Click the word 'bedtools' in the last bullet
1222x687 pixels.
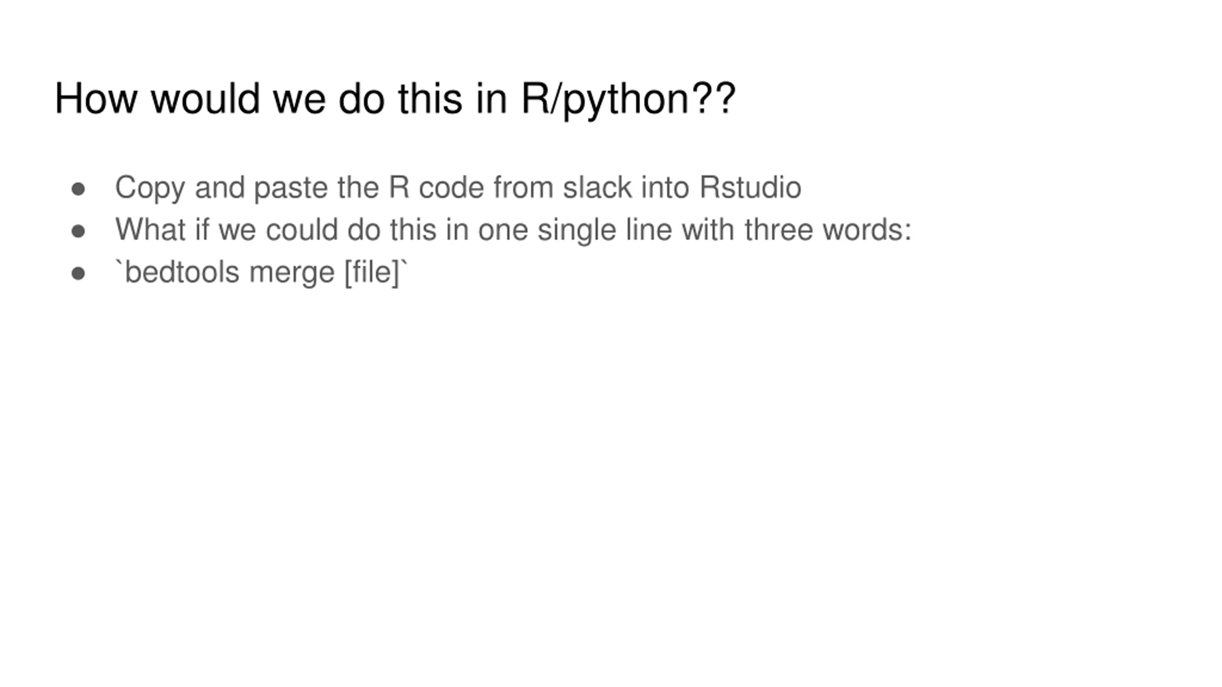[182, 272]
